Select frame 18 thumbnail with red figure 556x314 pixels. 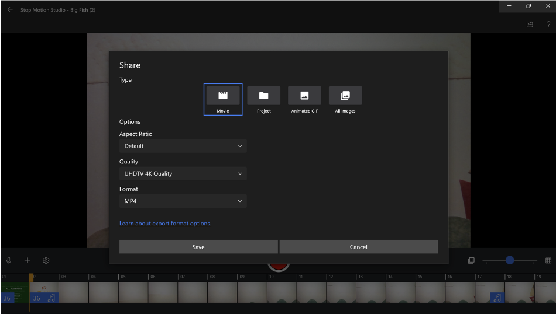[520, 292]
